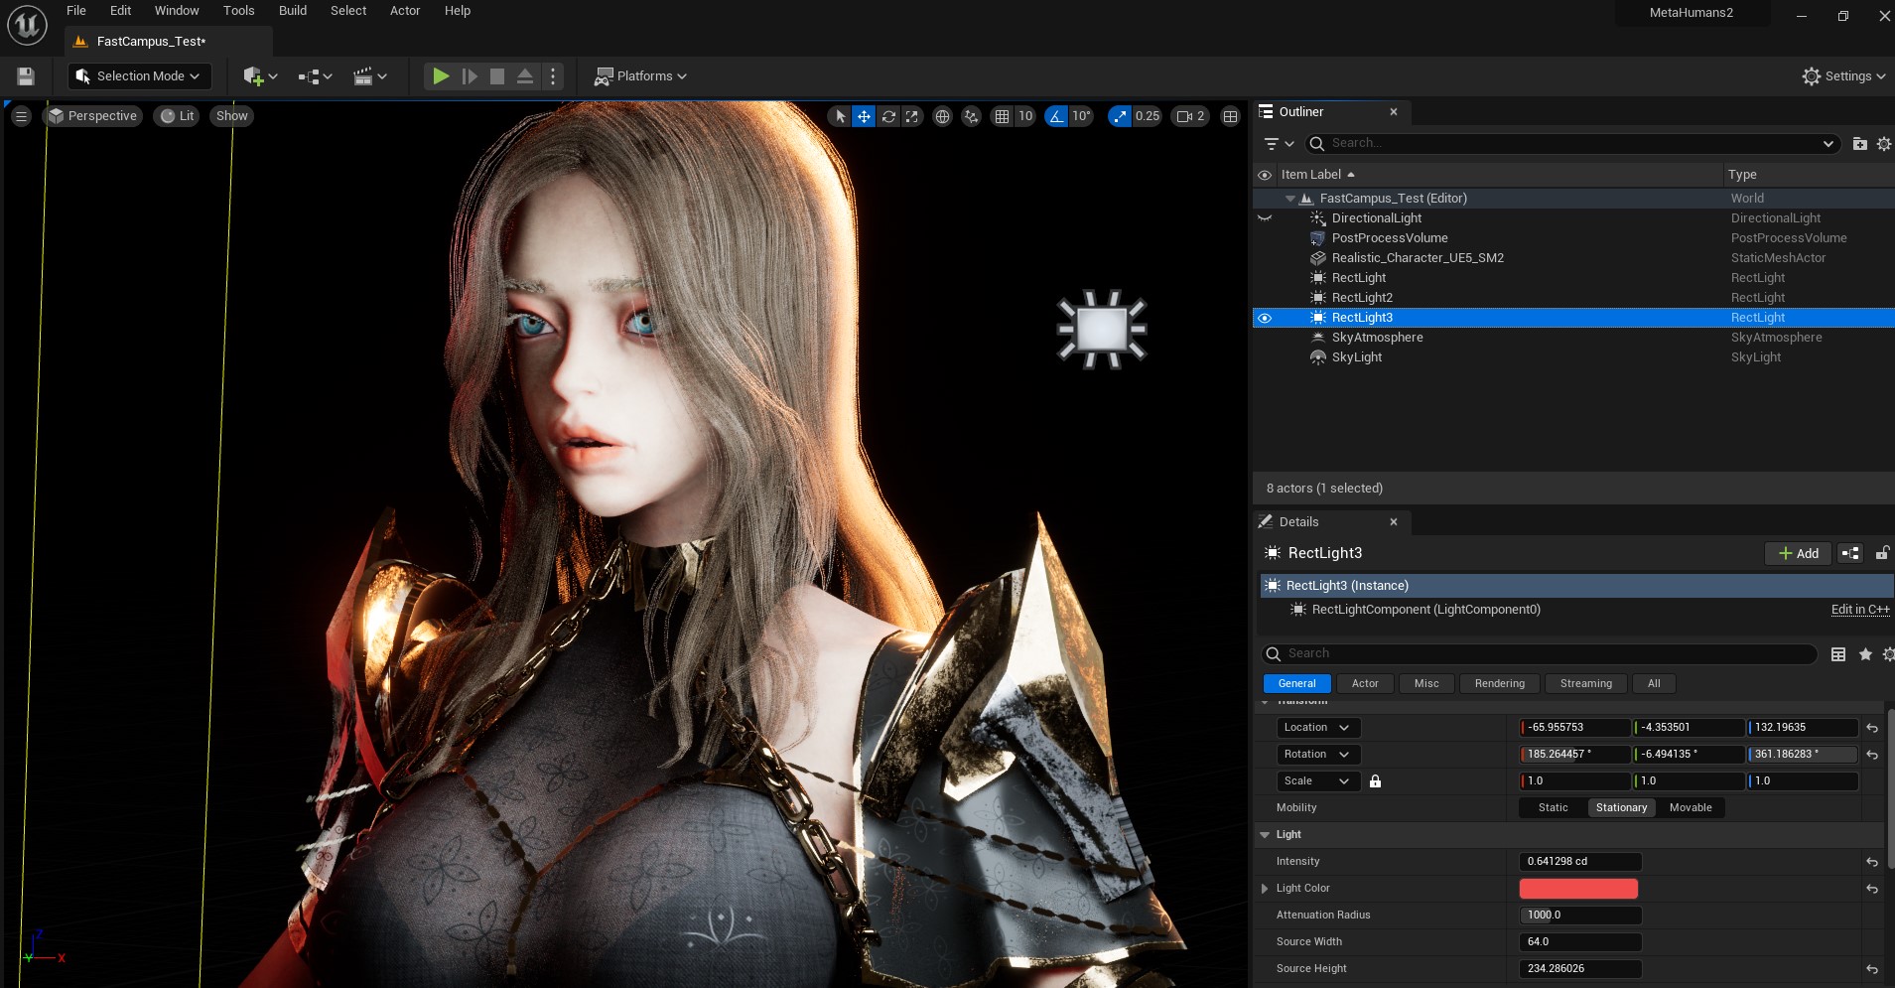Image resolution: width=1895 pixels, height=988 pixels.
Task: Open the viewport Show menu
Action: click(232, 116)
